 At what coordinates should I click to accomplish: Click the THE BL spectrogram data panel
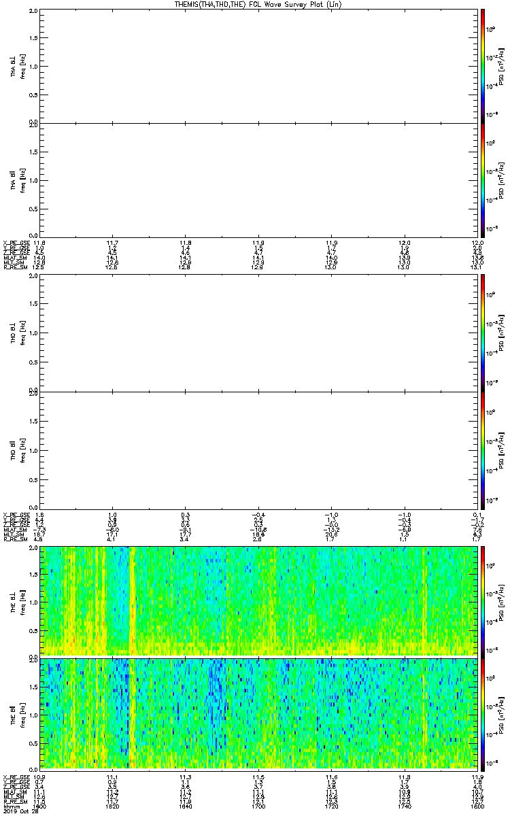click(258, 601)
